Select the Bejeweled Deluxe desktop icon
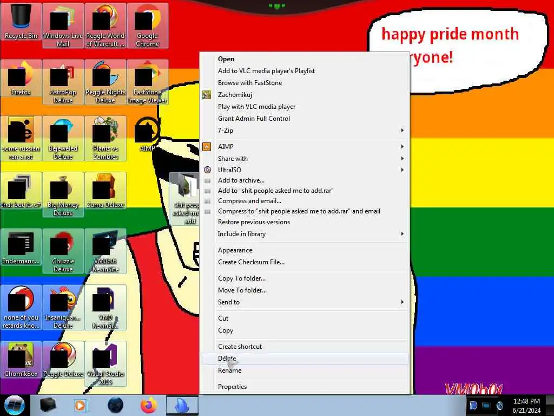This screenshot has width=554, height=416. point(63,138)
